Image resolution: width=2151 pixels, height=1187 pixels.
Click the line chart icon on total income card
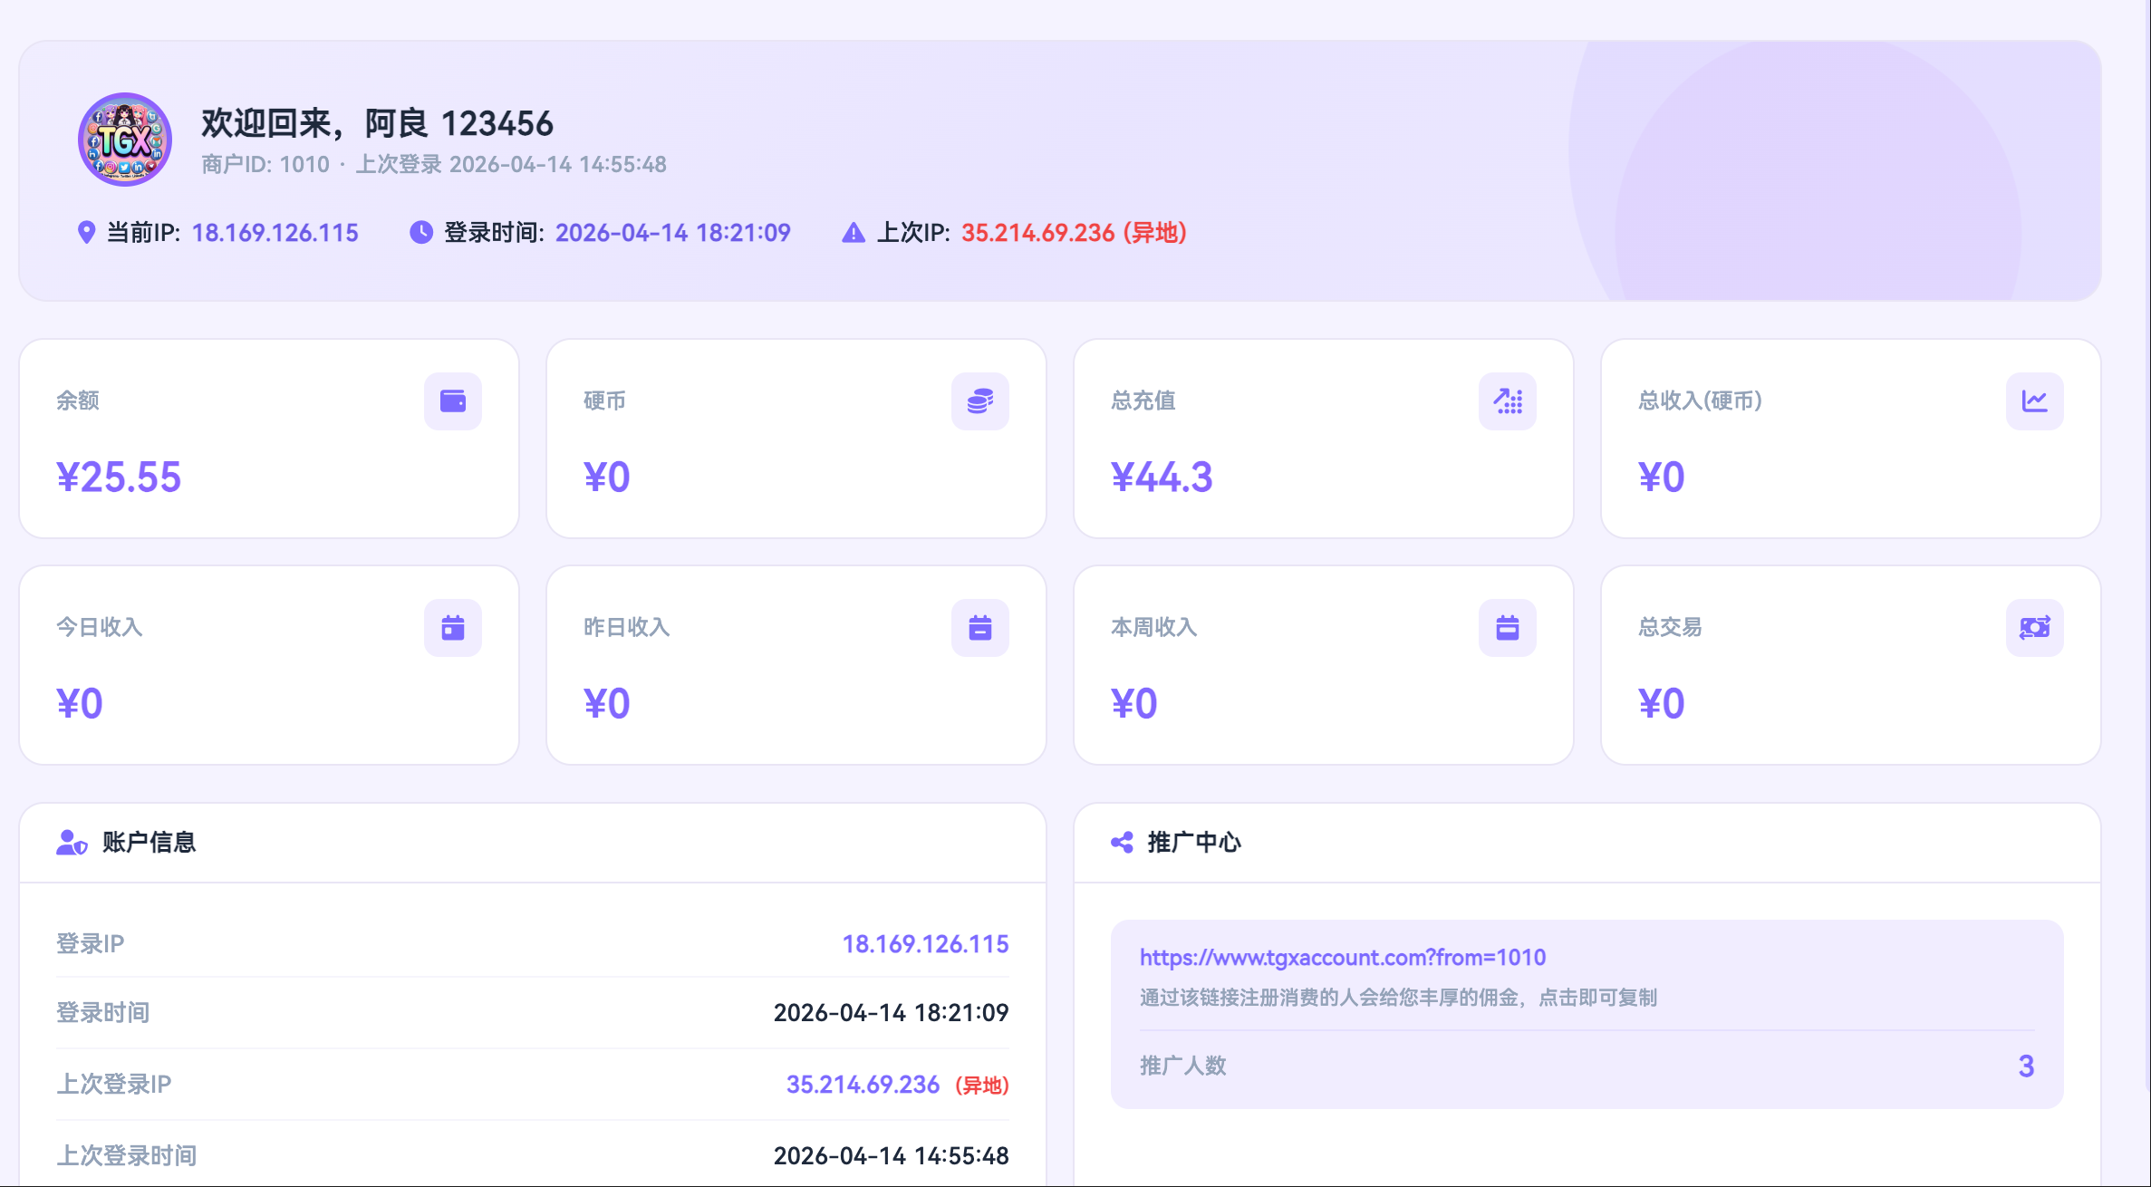click(2034, 400)
